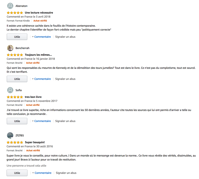Screen dimensions: 199x179
Task: Click the stars next to 'tres bon livre'
Action: pos(15,97)
